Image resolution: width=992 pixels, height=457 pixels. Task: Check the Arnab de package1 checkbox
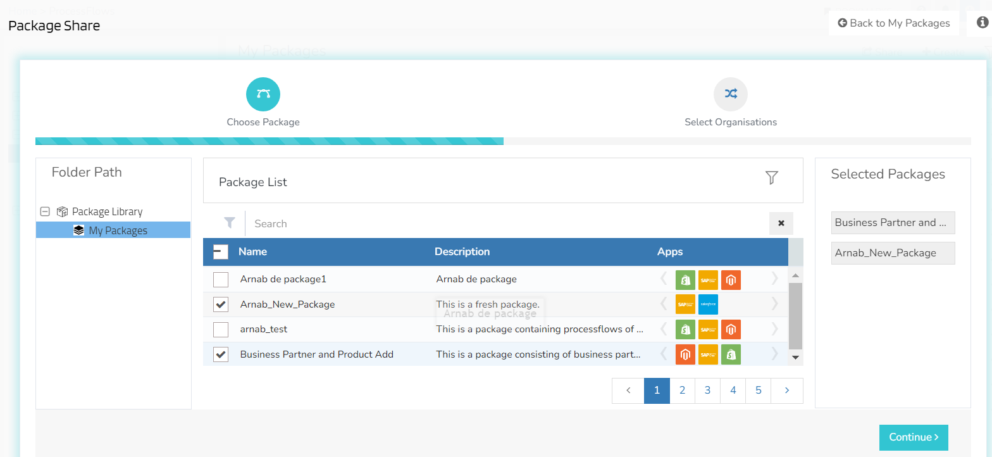221,279
